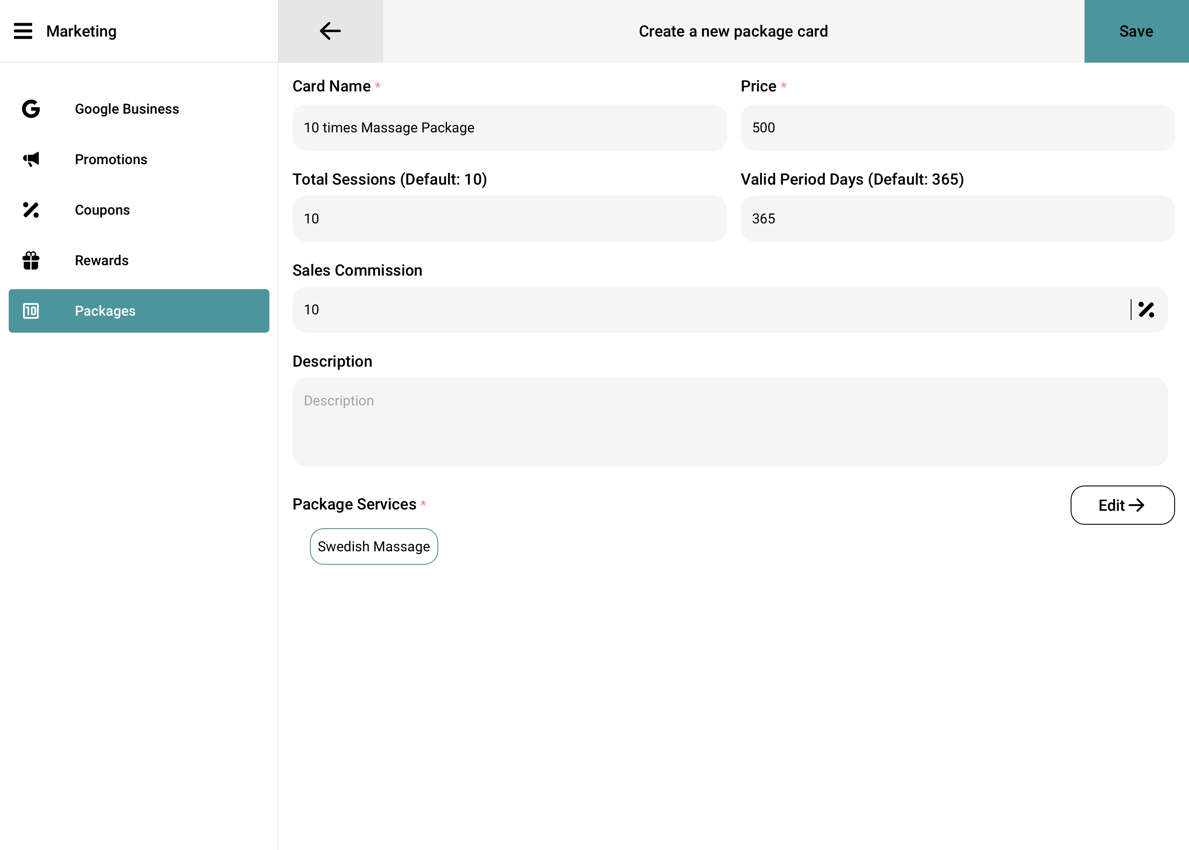Click the Rewards sidebar icon
The image size is (1189, 850).
tap(31, 260)
